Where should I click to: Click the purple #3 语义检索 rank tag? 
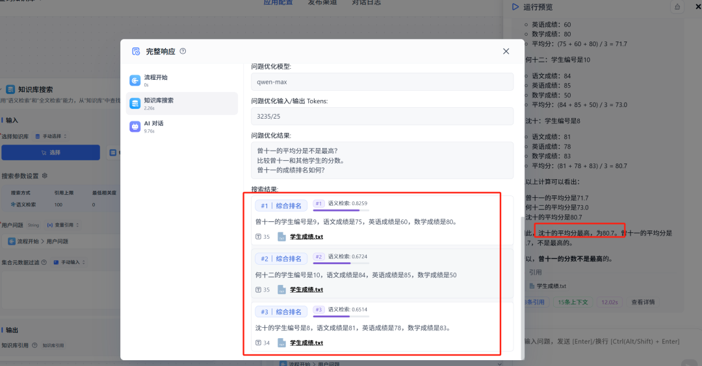click(318, 310)
